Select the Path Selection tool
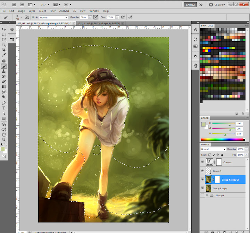 click(x=4, y=114)
